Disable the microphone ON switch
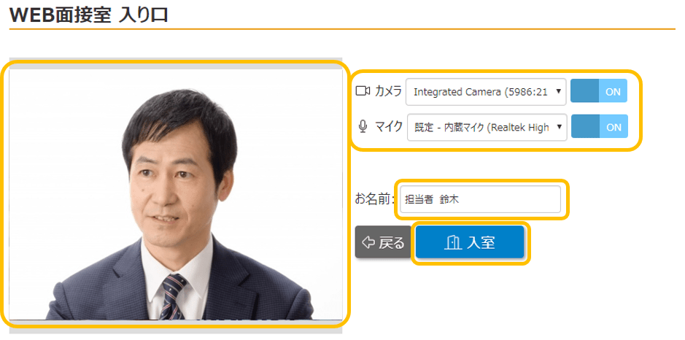 pyautogui.click(x=598, y=126)
